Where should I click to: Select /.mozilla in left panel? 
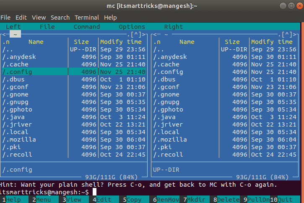tap(74, 140)
